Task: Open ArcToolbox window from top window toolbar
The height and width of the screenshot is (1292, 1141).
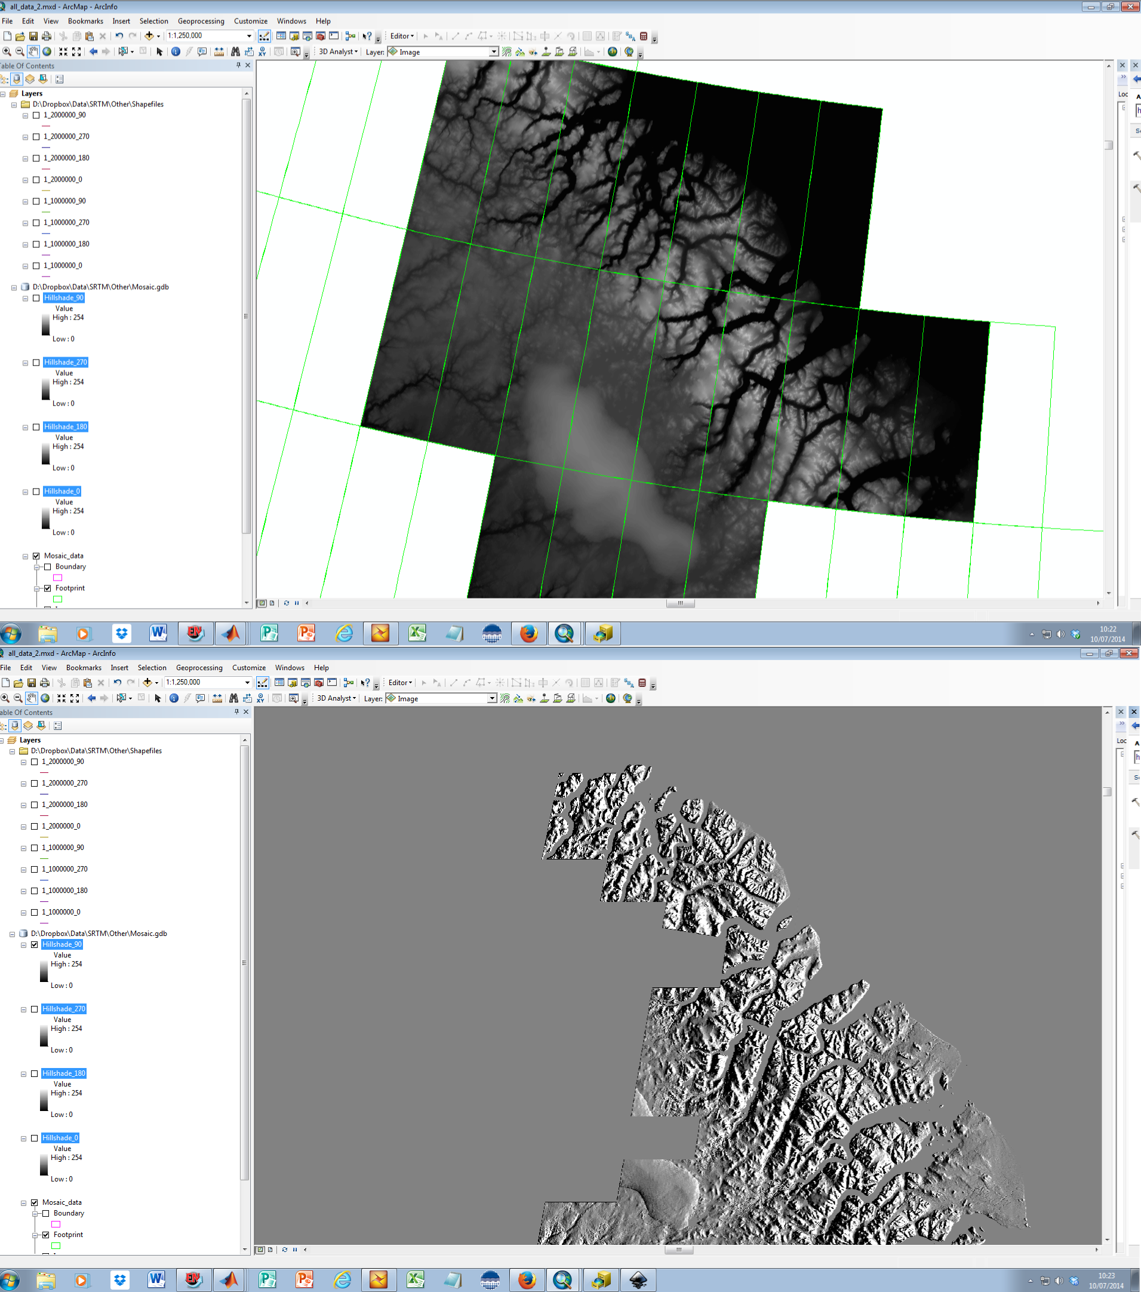Action: pyautogui.click(x=321, y=36)
